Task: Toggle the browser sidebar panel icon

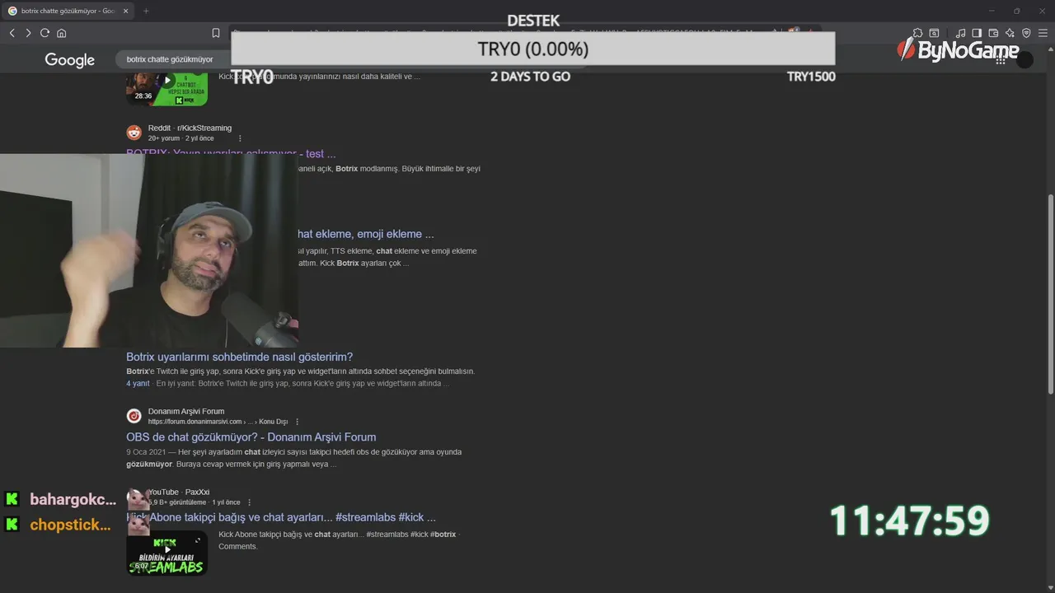Action: click(977, 33)
